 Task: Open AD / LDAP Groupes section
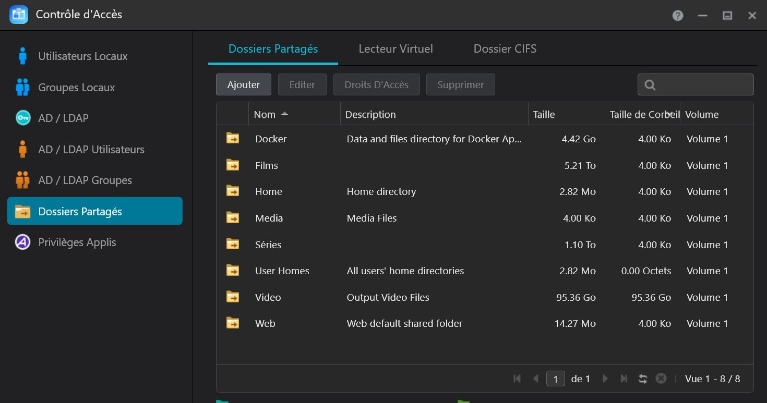click(85, 180)
